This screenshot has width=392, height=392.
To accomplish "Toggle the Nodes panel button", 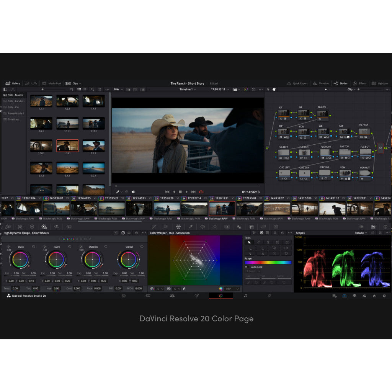I will pos(340,83).
